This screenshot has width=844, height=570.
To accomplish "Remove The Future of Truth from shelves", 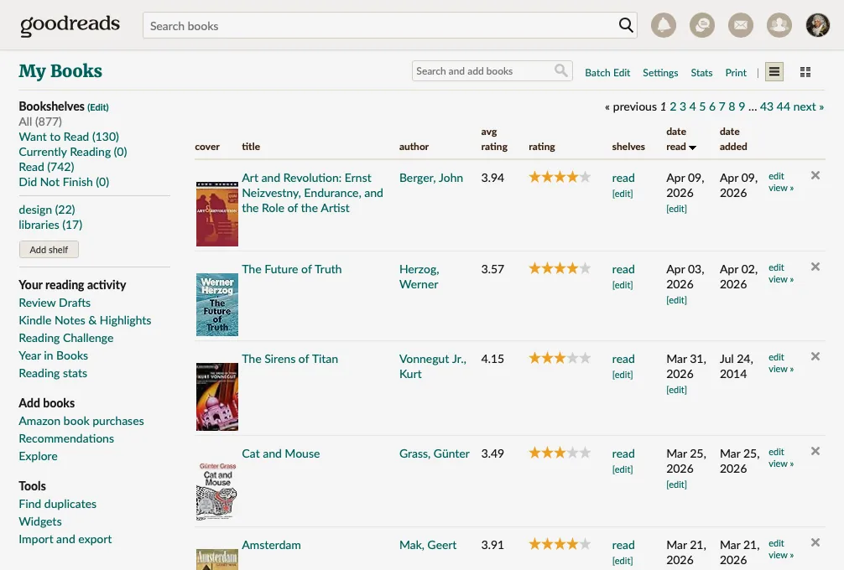I will [815, 267].
